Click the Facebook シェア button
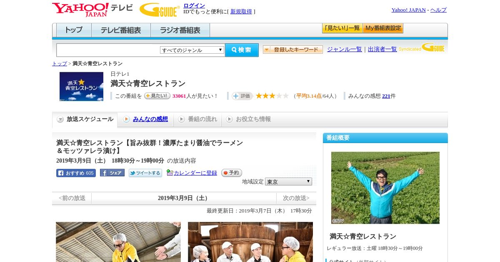The width and height of the screenshot is (500, 262). [112, 173]
